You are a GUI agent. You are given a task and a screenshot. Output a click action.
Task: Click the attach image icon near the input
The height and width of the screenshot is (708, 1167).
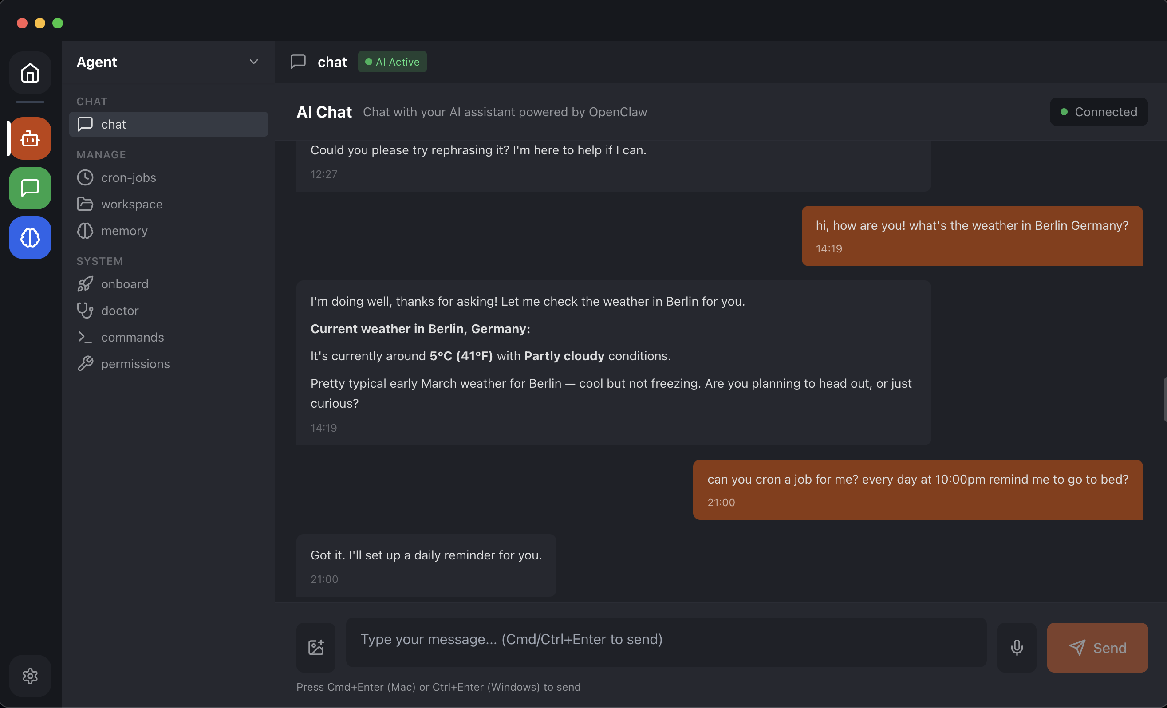(x=315, y=647)
